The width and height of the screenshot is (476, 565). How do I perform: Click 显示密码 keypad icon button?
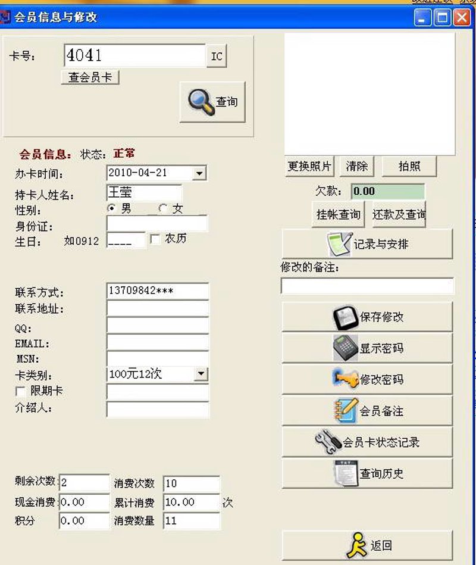pyautogui.click(x=367, y=348)
